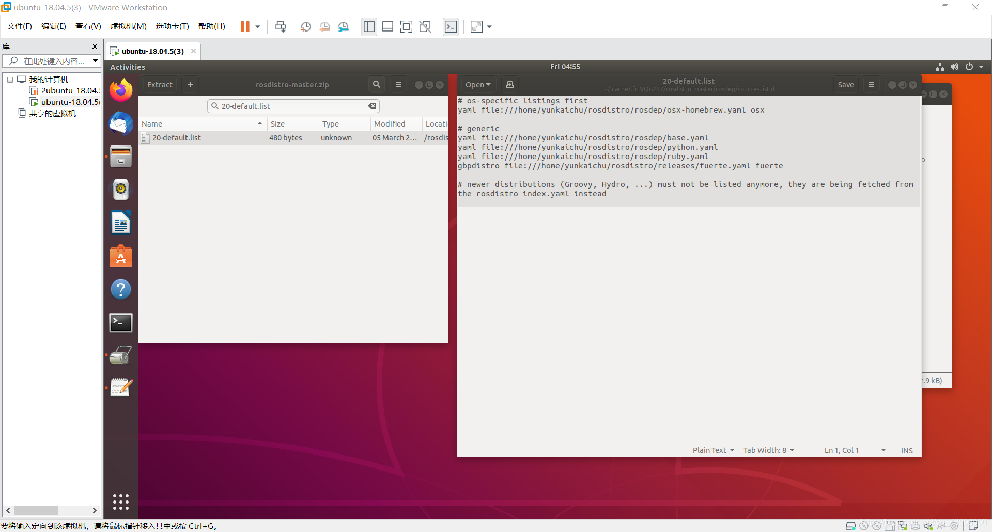Launch Thunderbird Mail from the dock
992x532 pixels.
(x=121, y=123)
